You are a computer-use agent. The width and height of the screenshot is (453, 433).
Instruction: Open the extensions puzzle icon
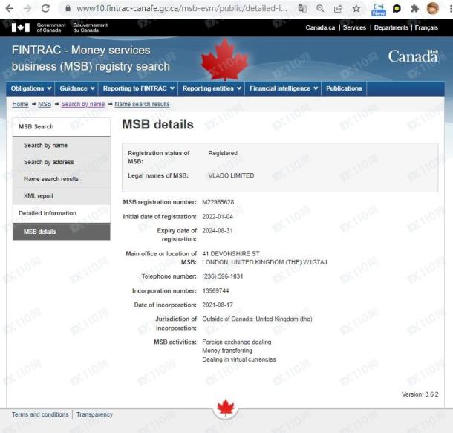[414, 9]
